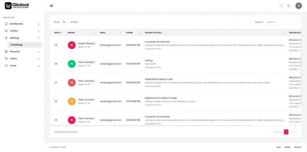Toggle dark mode with the moon icon
This screenshot has width=307, height=152.
[289, 6]
